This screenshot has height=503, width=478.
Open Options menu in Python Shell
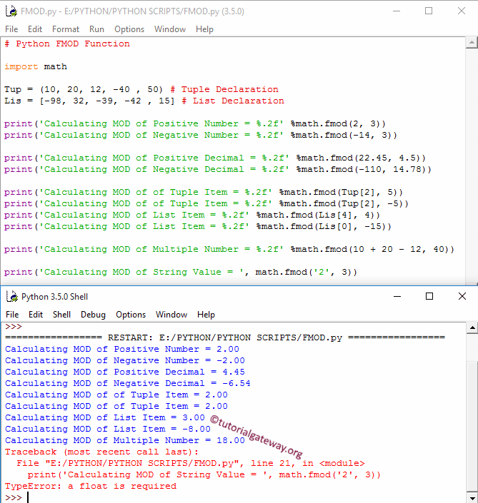[x=131, y=315]
